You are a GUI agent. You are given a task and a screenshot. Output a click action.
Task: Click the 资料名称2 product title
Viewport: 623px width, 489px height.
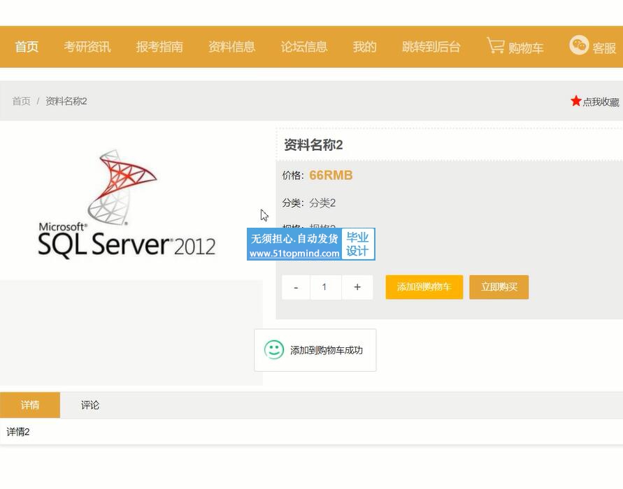tap(313, 145)
